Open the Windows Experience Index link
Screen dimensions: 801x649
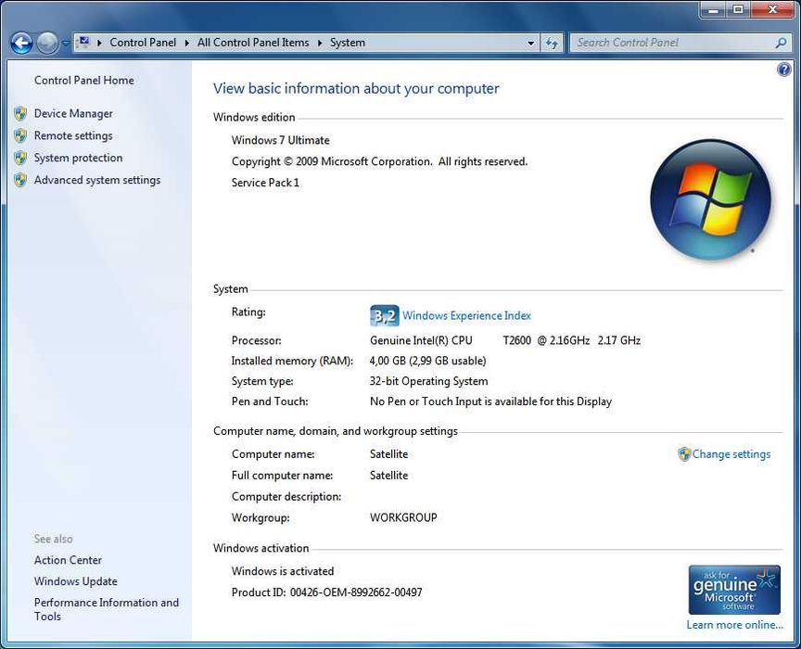click(x=466, y=316)
